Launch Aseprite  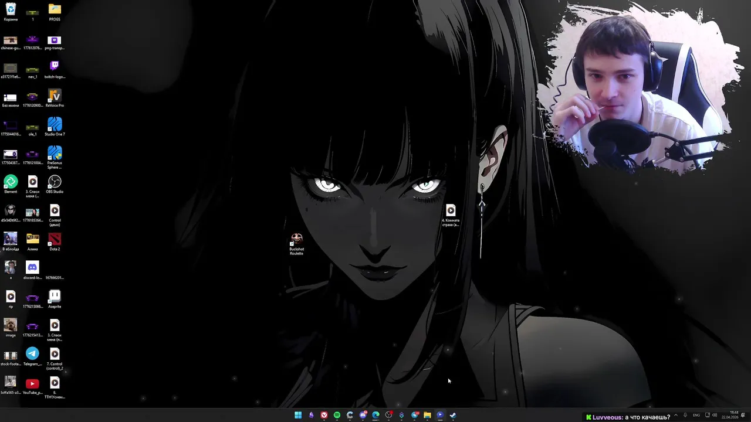[55, 300]
